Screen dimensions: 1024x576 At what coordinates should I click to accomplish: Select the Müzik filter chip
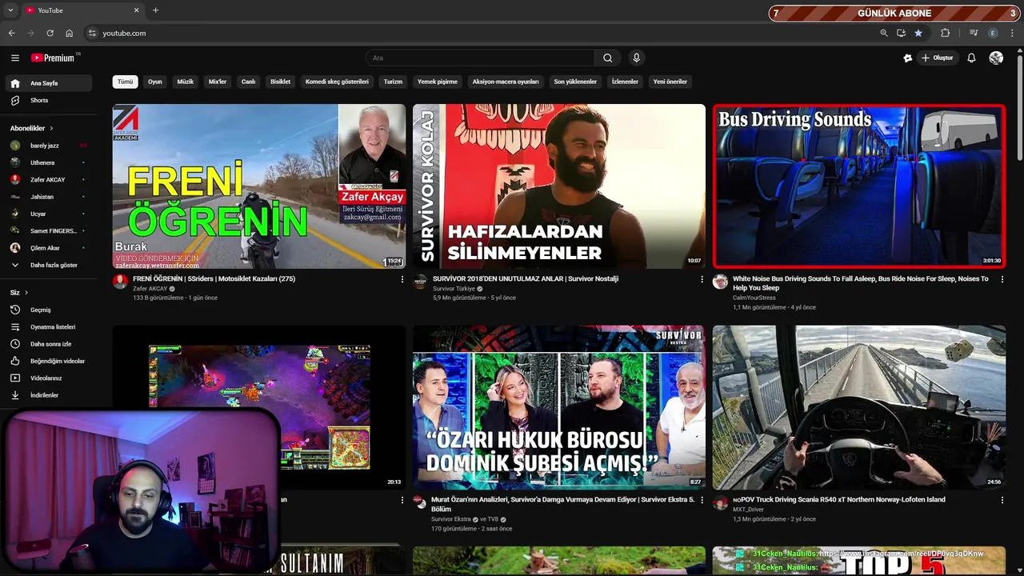[185, 82]
